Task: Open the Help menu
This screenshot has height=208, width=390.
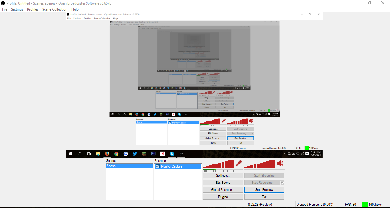Action: pyautogui.click(x=75, y=9)
